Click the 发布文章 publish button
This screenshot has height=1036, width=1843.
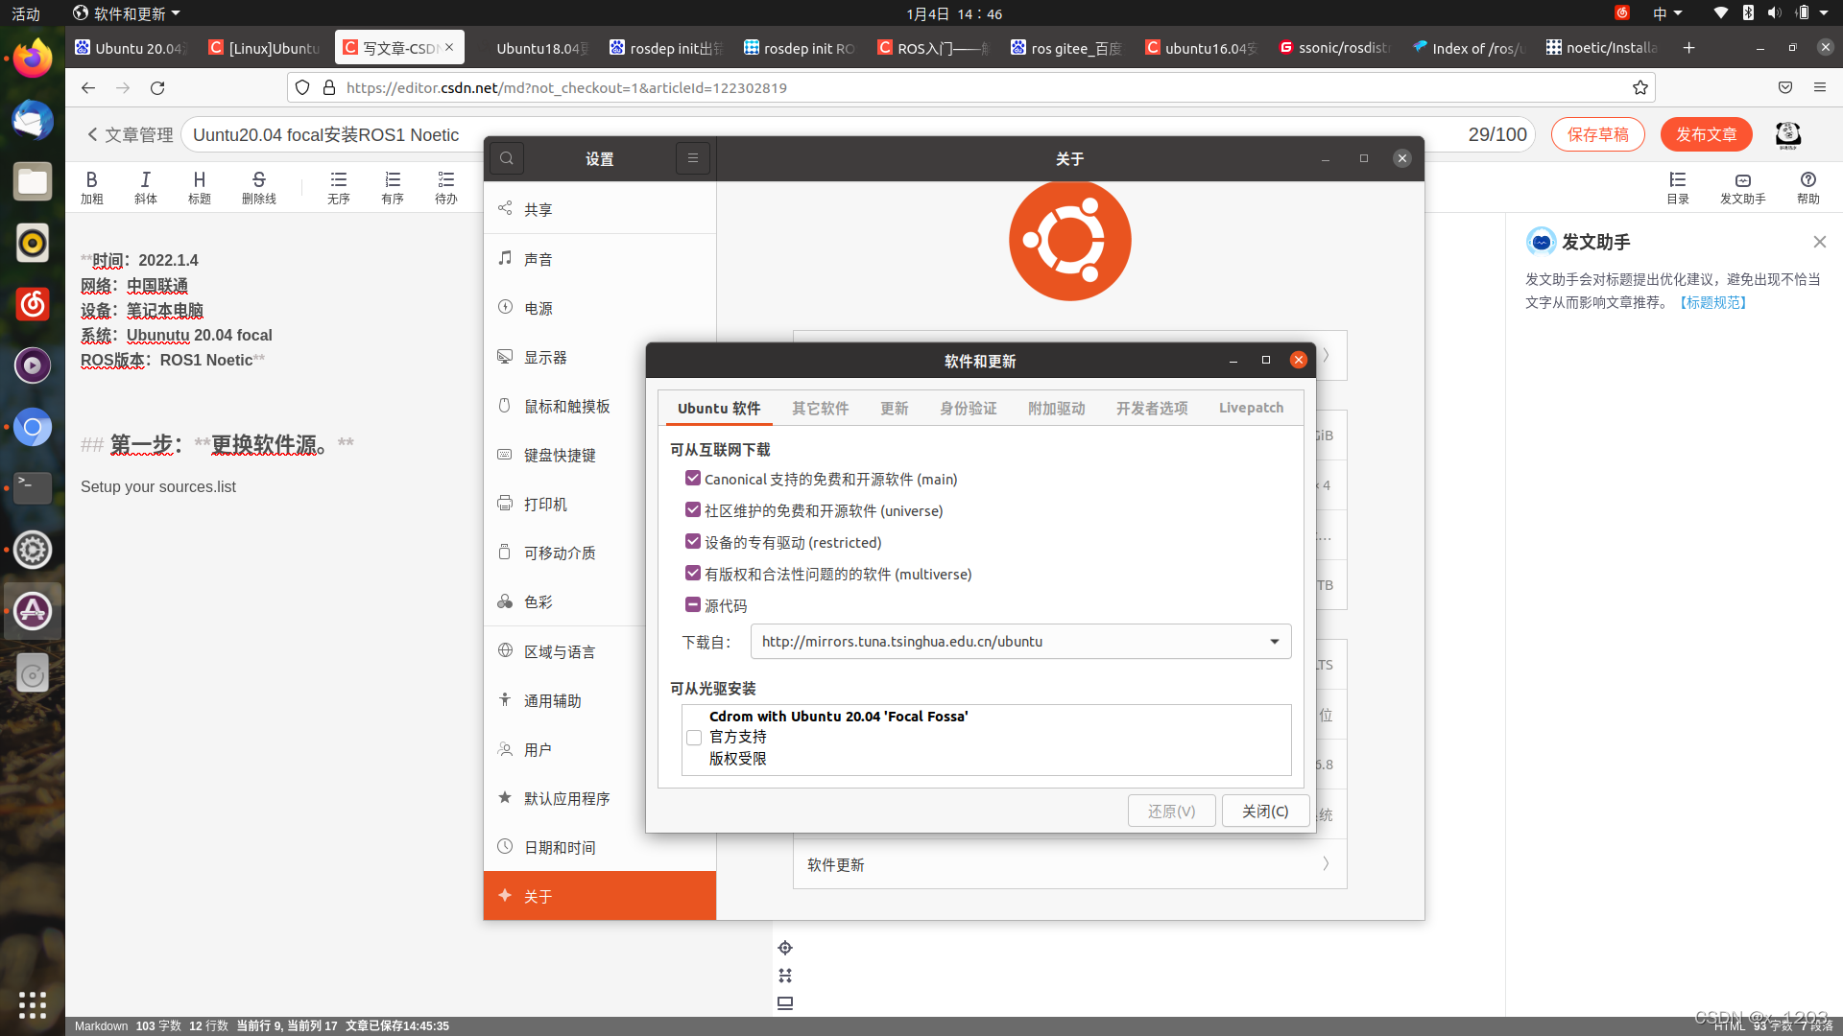click(x=1706, y=134)
